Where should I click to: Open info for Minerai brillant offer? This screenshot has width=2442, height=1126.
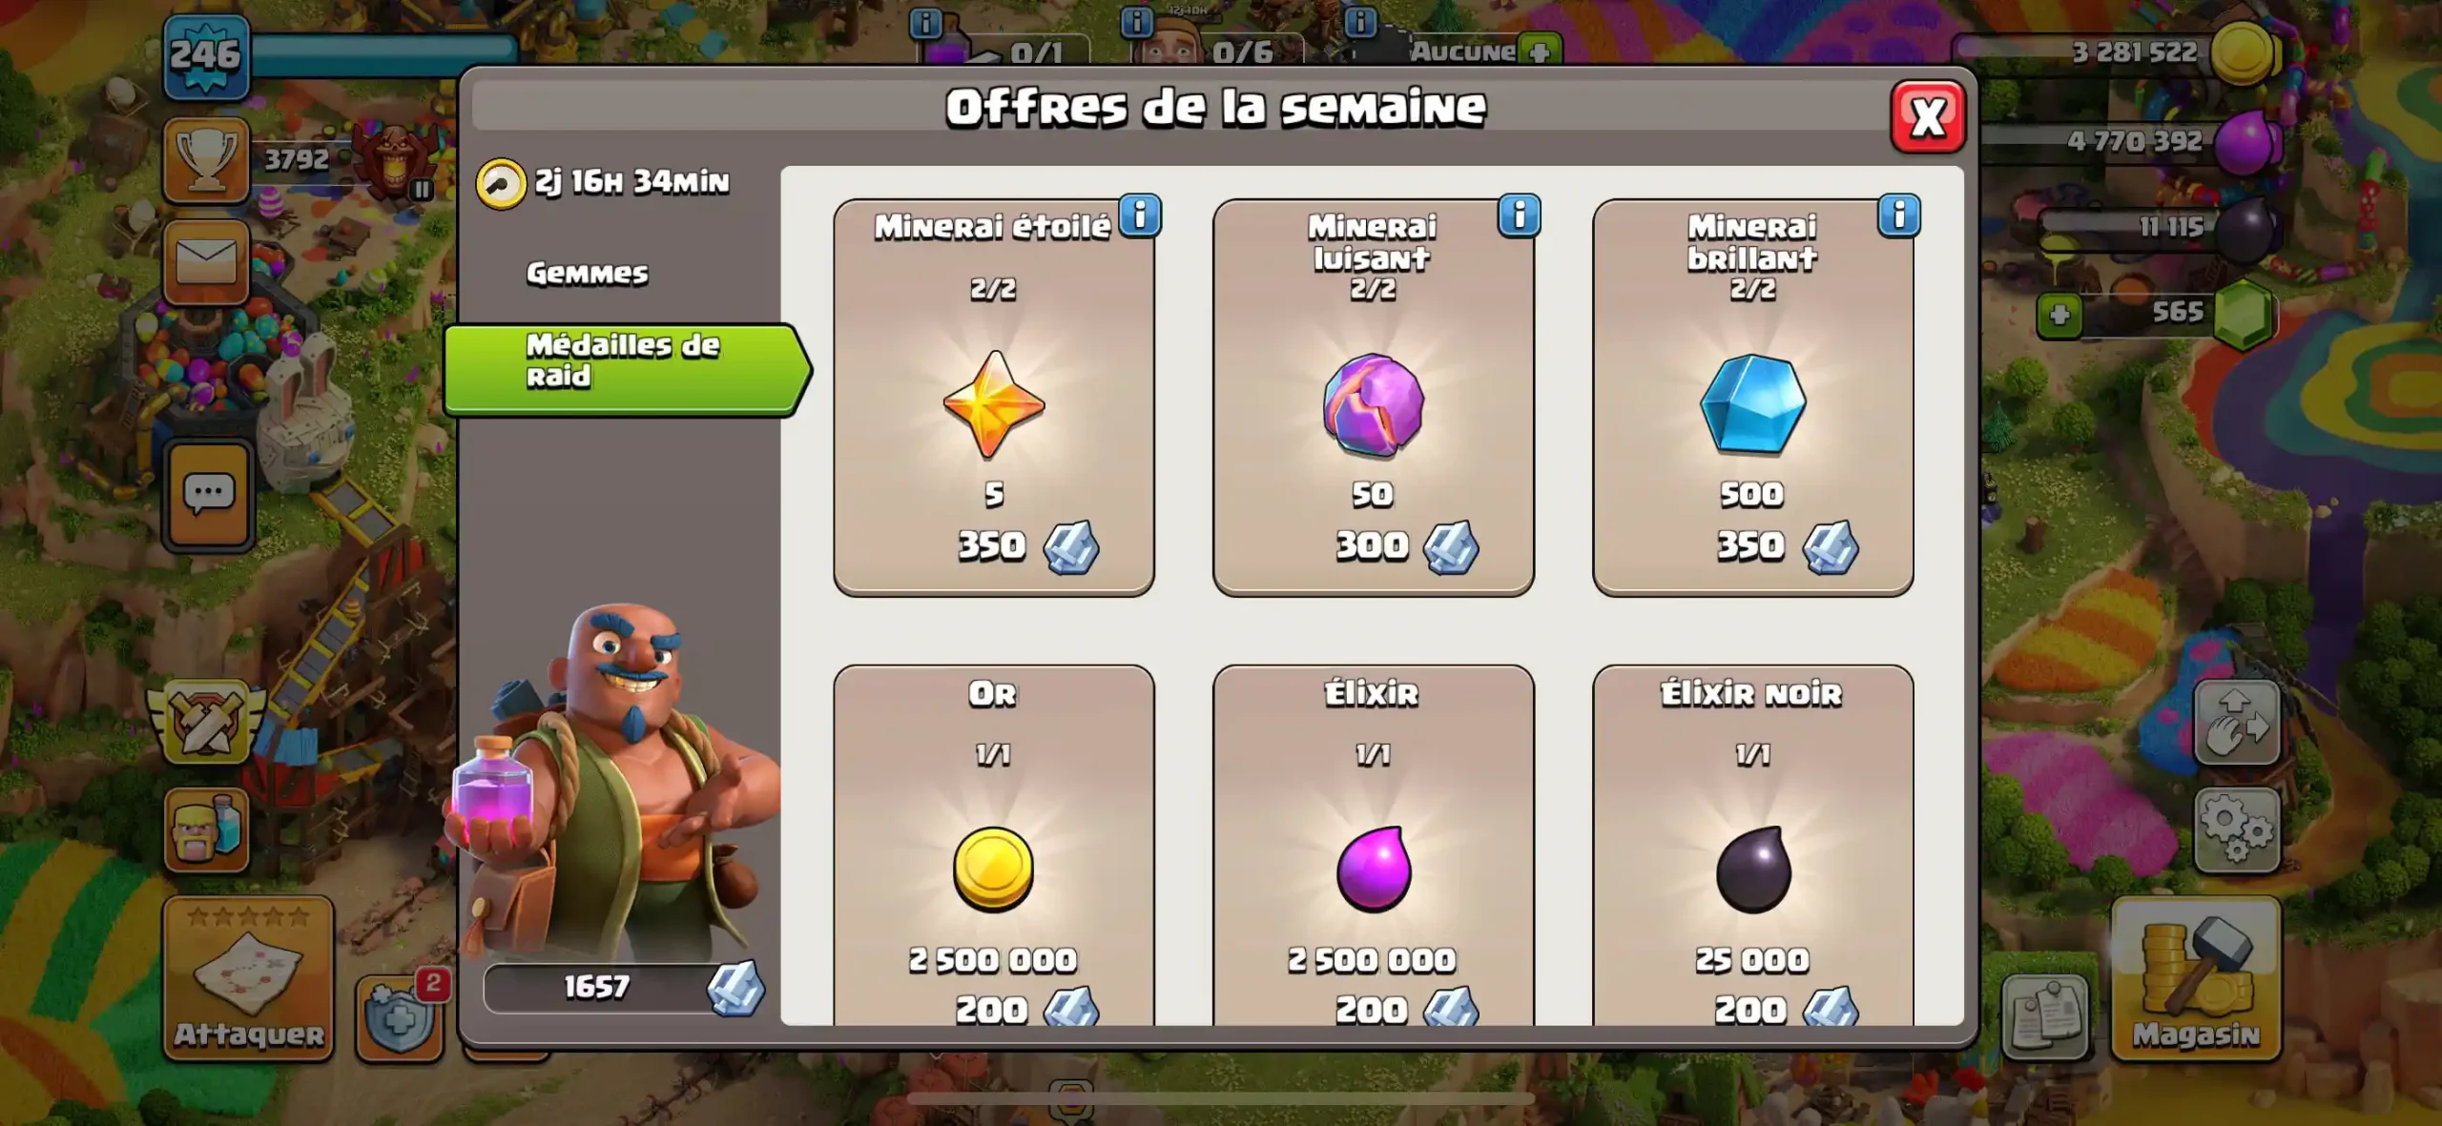pyautogui.click(x=1899, y=215)
